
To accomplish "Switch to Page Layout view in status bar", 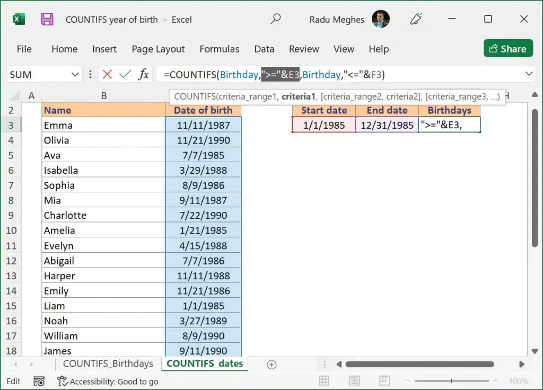I will (x=354, y=380).
